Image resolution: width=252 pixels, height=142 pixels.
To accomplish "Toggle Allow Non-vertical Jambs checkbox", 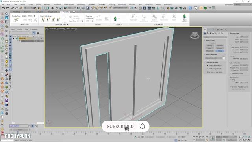I will pos(206,72).
